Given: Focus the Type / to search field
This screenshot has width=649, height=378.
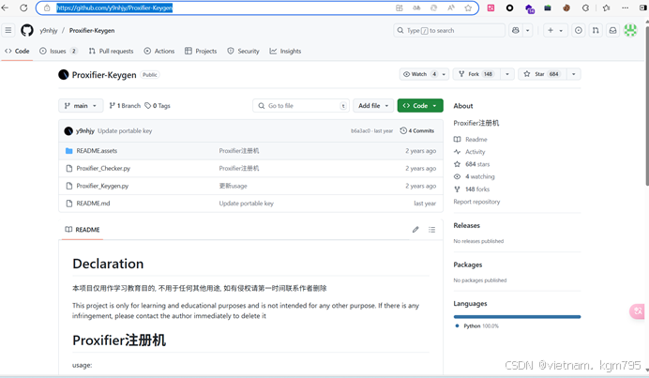Looking at the screenshot, I should [x=449, y=30].
